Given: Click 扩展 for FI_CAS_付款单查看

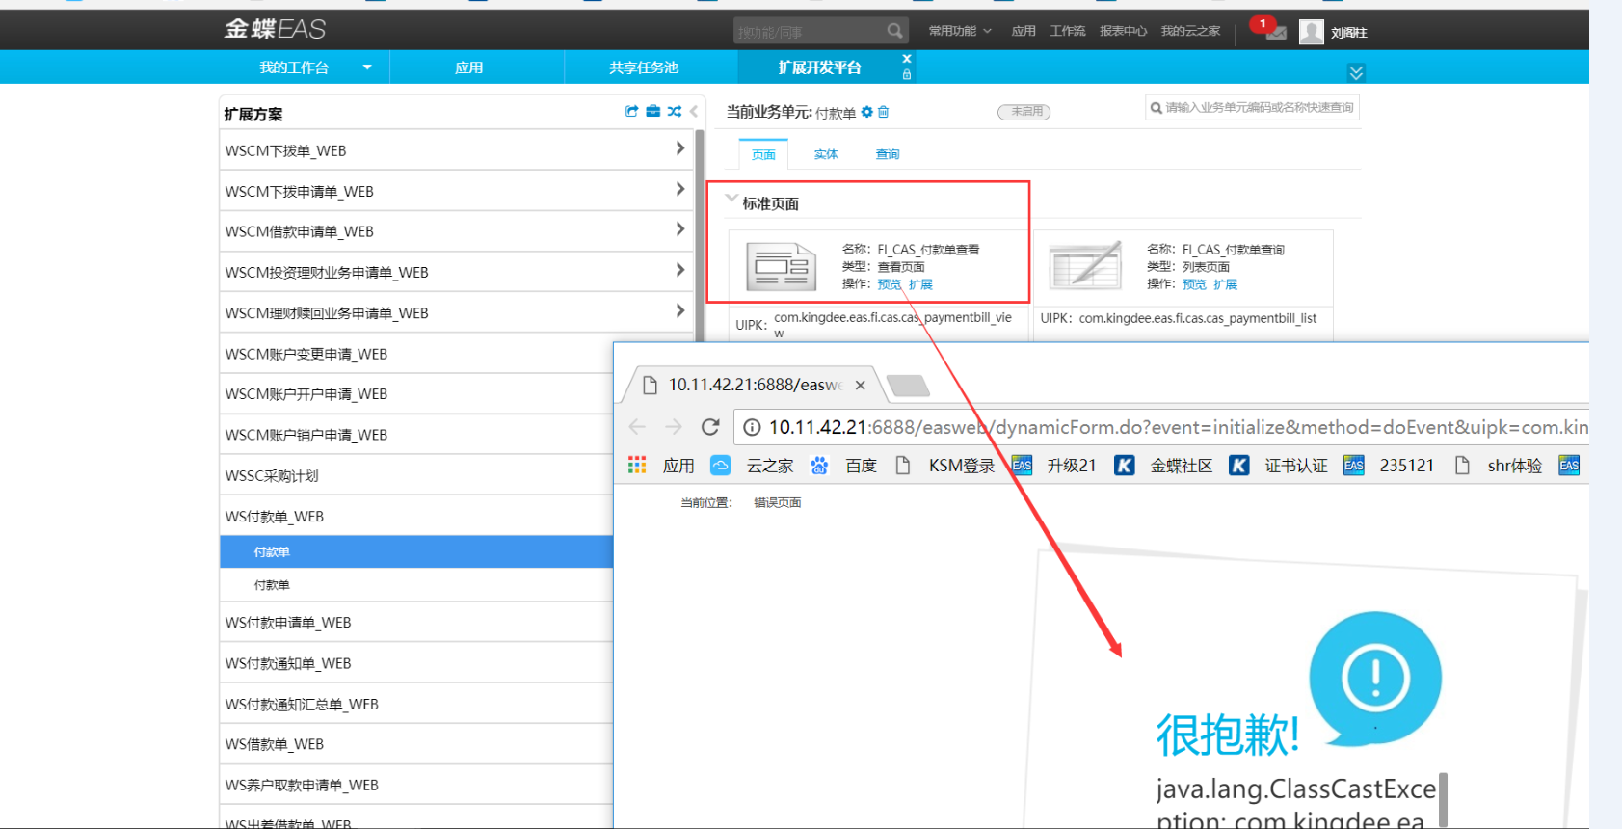Looking at the screenshot, I should (x=920, y=284).
